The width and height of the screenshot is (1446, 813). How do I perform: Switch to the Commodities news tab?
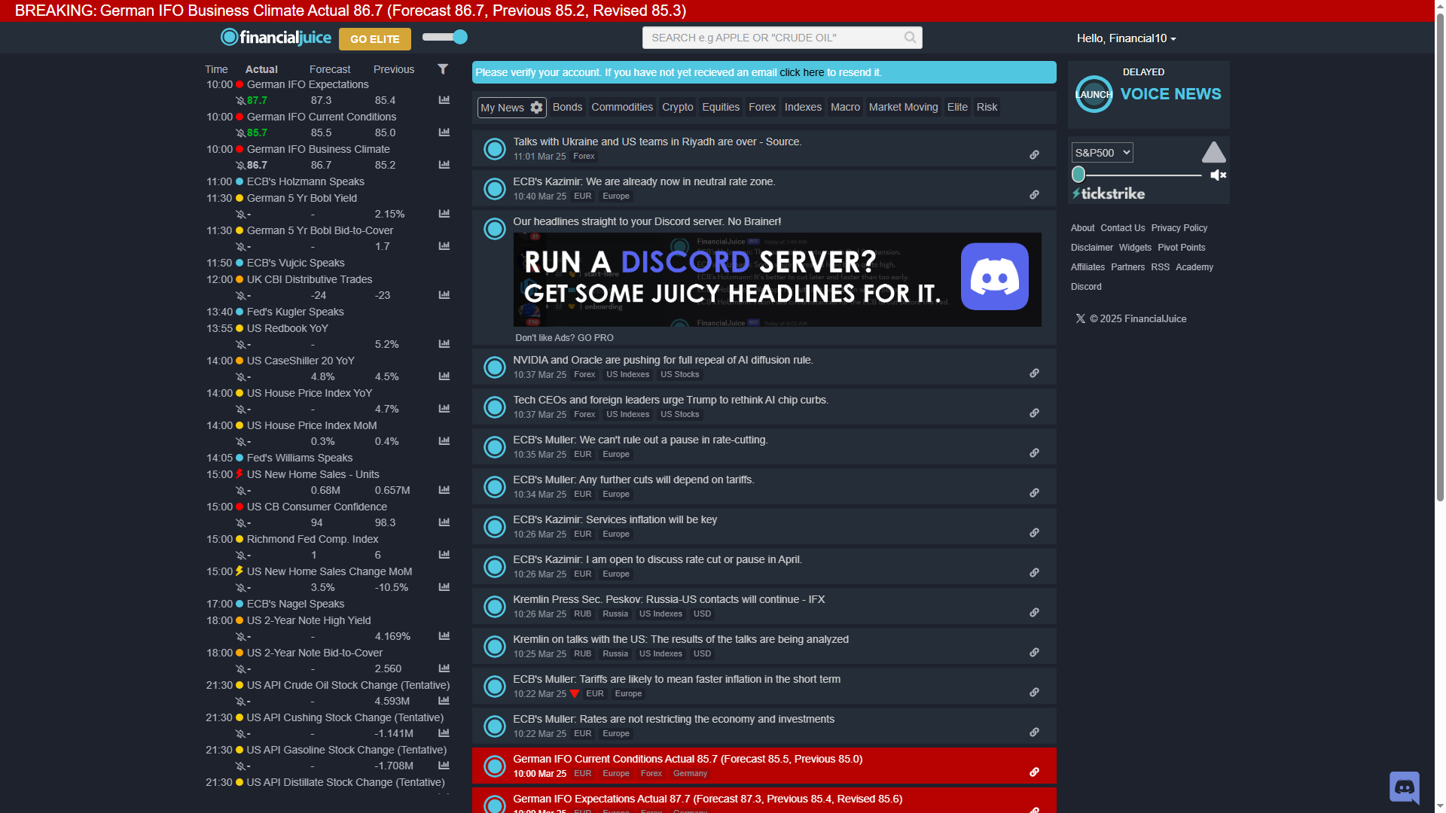coord(622,108)
